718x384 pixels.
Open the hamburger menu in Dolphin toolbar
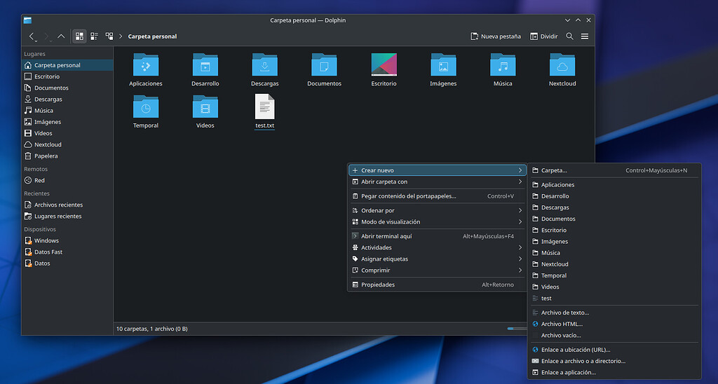585,36
